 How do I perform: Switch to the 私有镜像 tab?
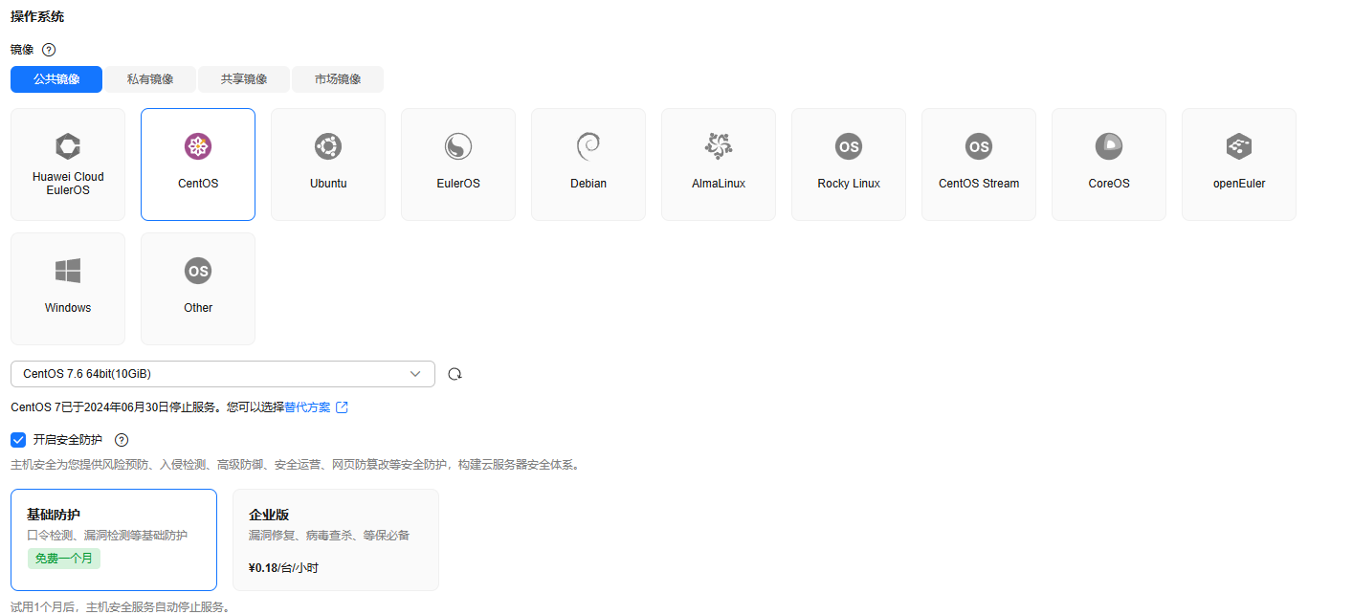click(150, 79)
